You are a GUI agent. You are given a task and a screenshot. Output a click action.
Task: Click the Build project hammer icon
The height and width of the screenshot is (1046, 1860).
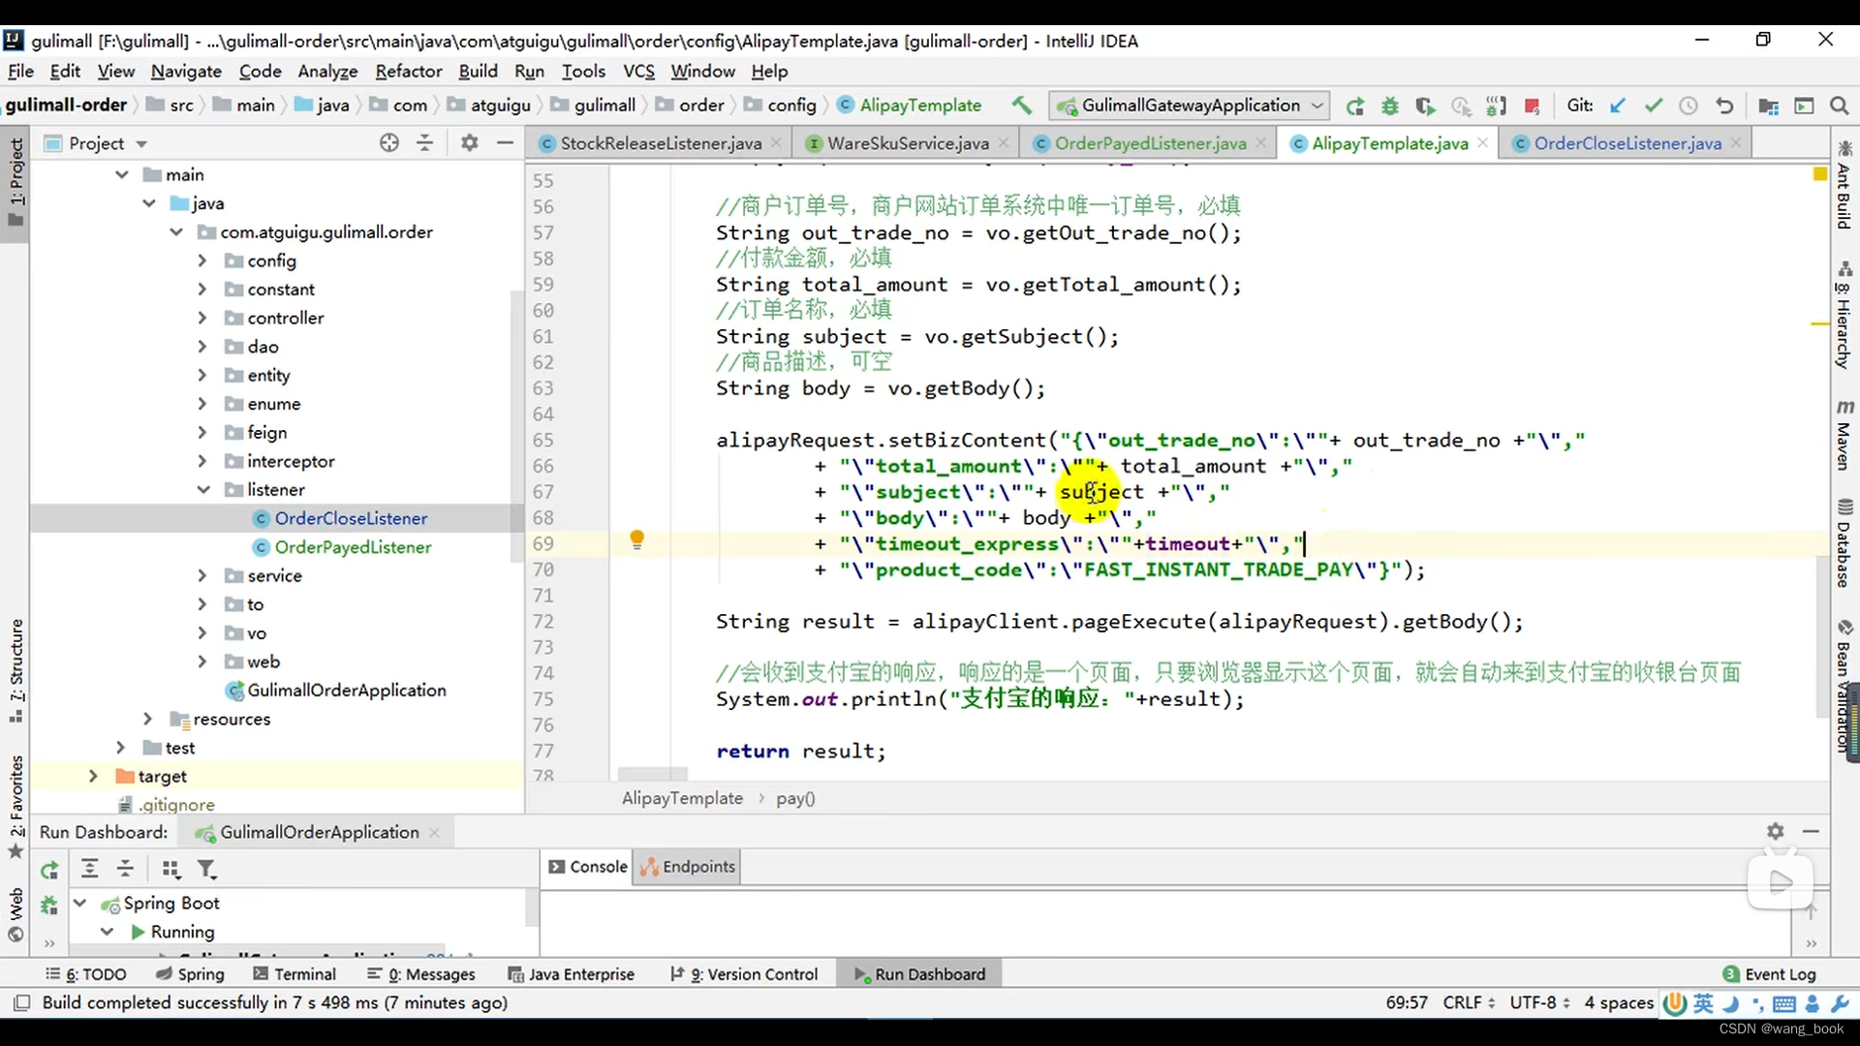(x=1021, y=105)
